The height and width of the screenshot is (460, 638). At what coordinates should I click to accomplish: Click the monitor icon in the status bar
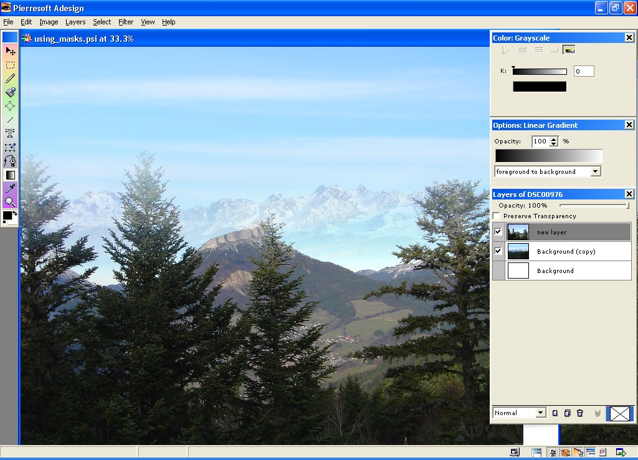(x=515, y=453)
